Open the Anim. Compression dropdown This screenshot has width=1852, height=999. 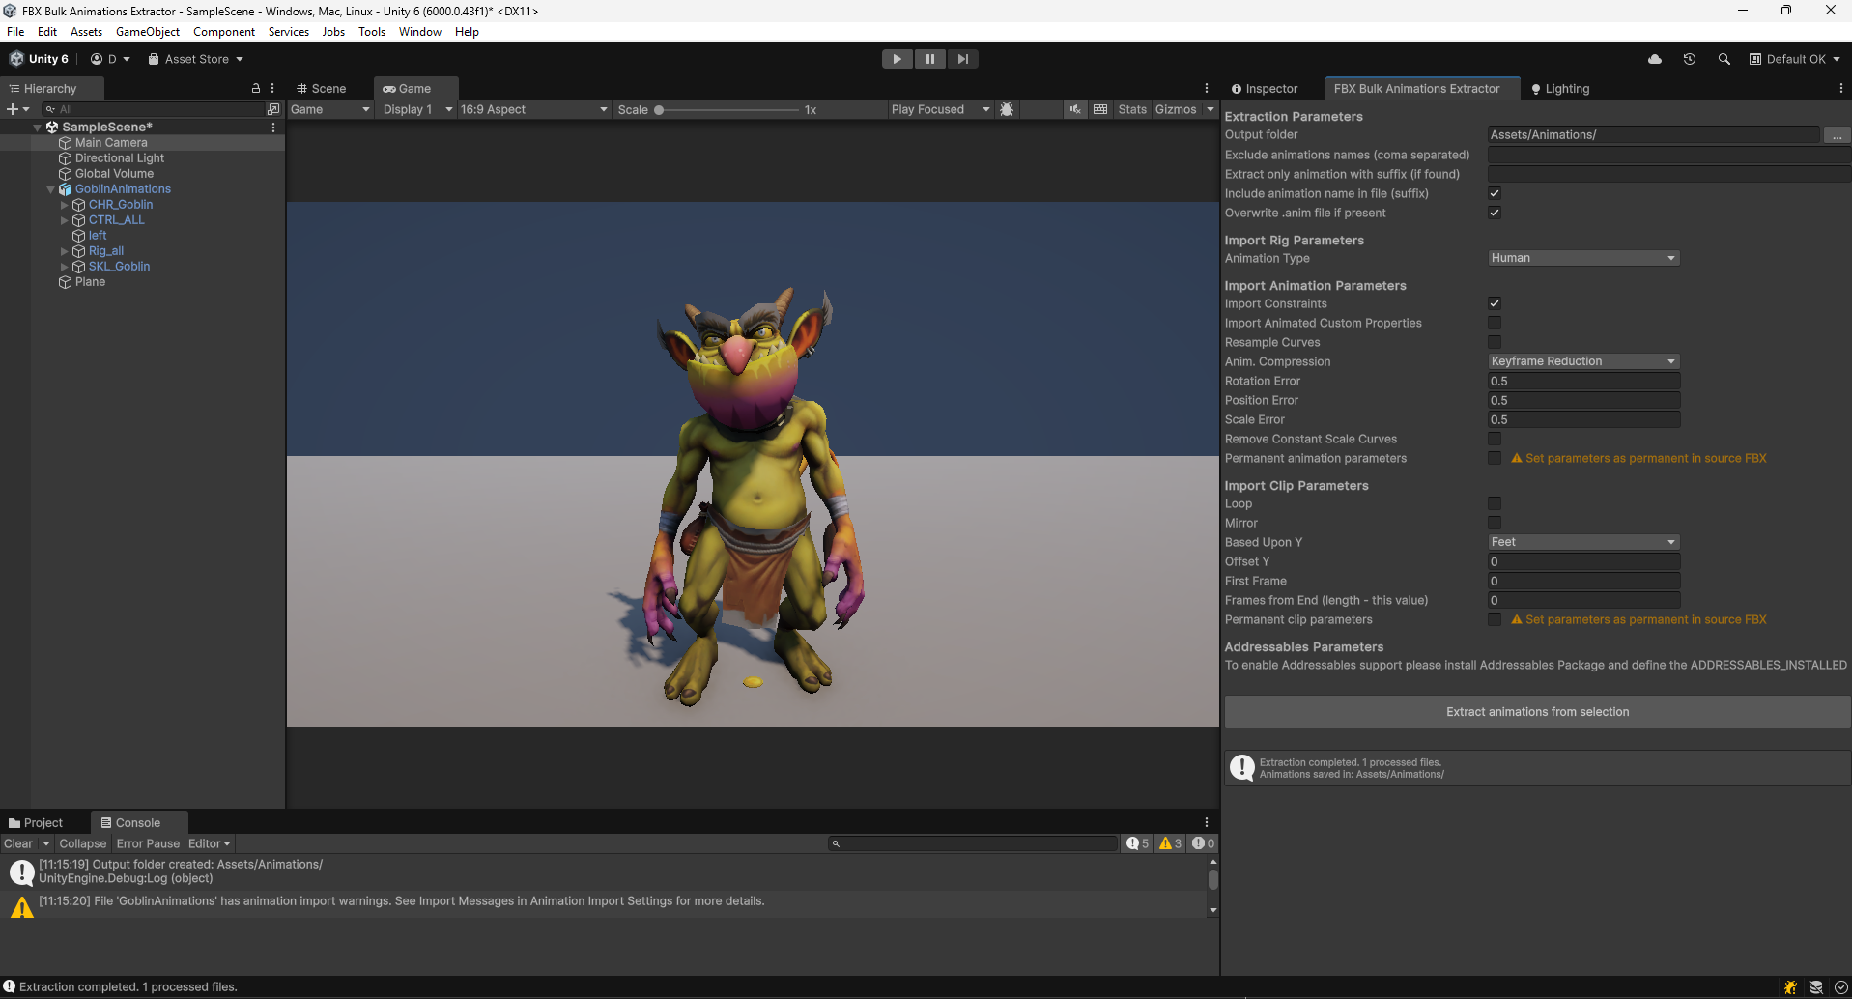pyautogui.click(x=1582, y=361)
